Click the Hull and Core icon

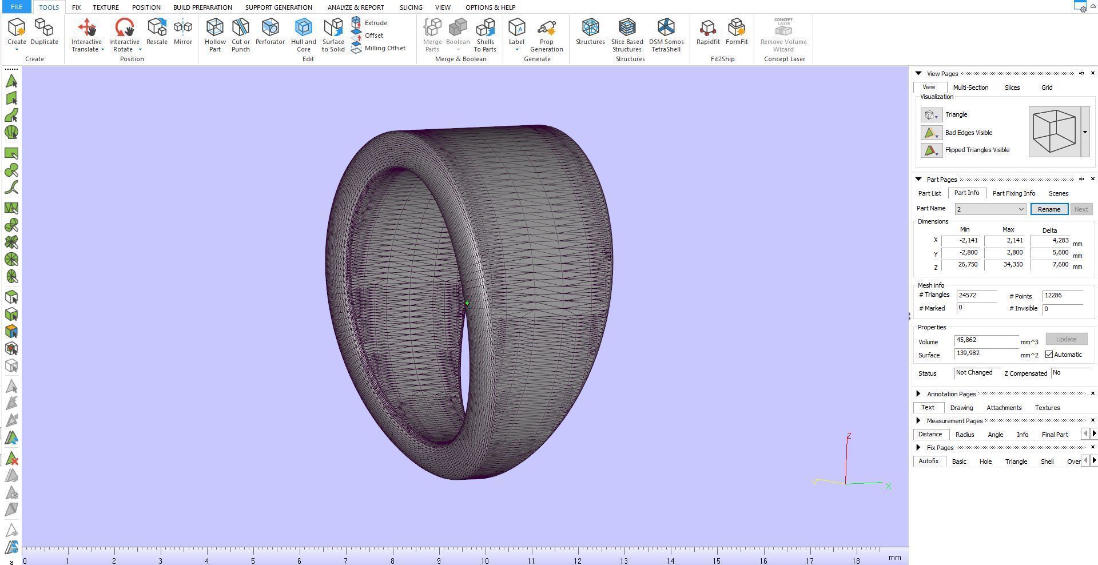tap(303, 27)
